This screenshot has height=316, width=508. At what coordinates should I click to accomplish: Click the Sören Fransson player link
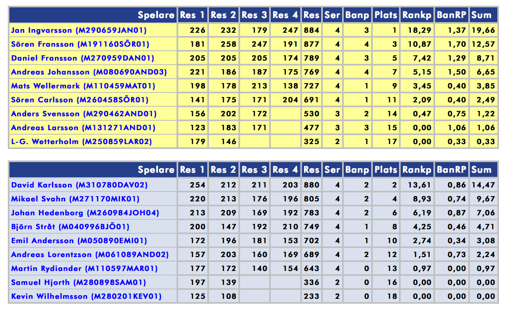click(80, 44)
